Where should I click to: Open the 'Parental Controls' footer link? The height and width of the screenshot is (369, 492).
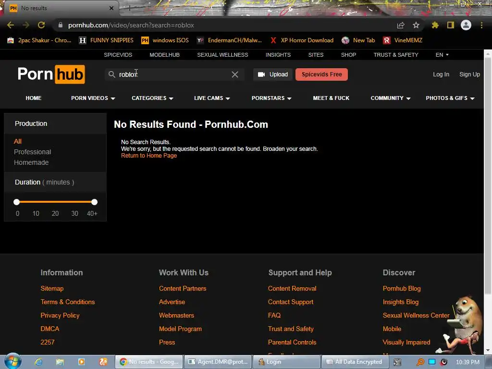coord(292,342)
